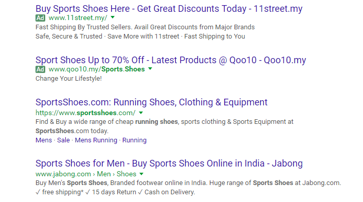
Task: Open Jabong Sports Shoes for Men title
Action: [x=169, y=163]
